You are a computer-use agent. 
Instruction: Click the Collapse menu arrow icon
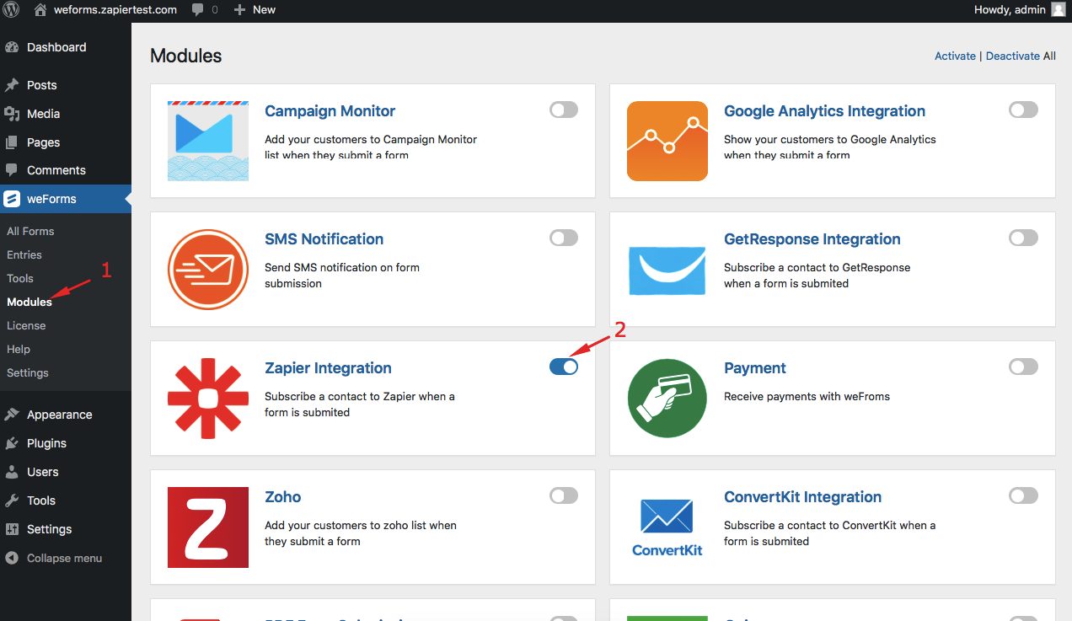click(x=12, y=558)
